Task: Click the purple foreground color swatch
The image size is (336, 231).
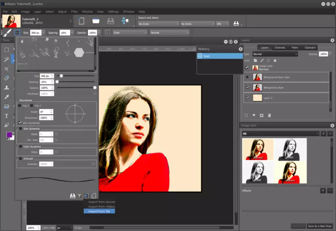Action: point(9,135)
